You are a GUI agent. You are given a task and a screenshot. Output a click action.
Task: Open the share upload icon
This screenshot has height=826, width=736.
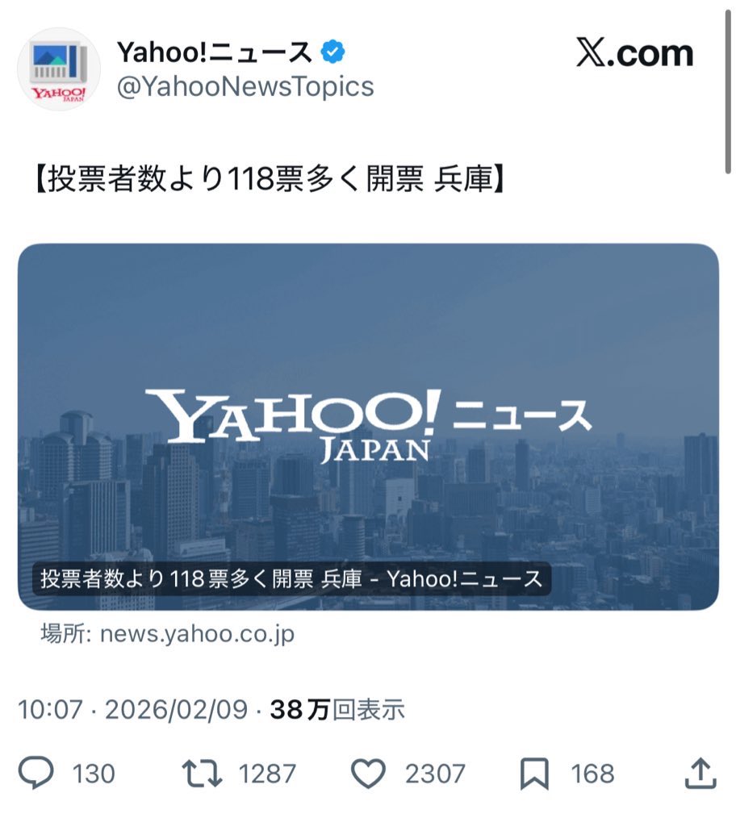(700, 773)
